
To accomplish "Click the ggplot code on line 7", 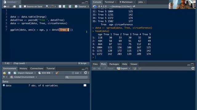I will [x=42, y=30].
